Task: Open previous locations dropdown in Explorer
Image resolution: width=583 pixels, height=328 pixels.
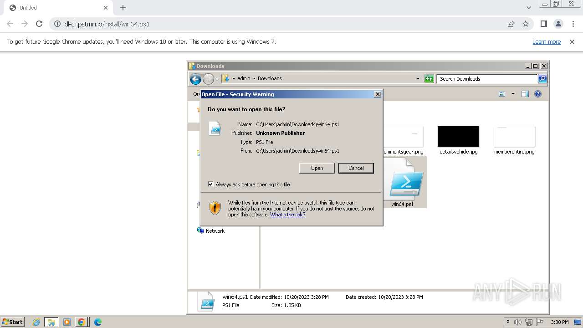Action: (418, 78)
